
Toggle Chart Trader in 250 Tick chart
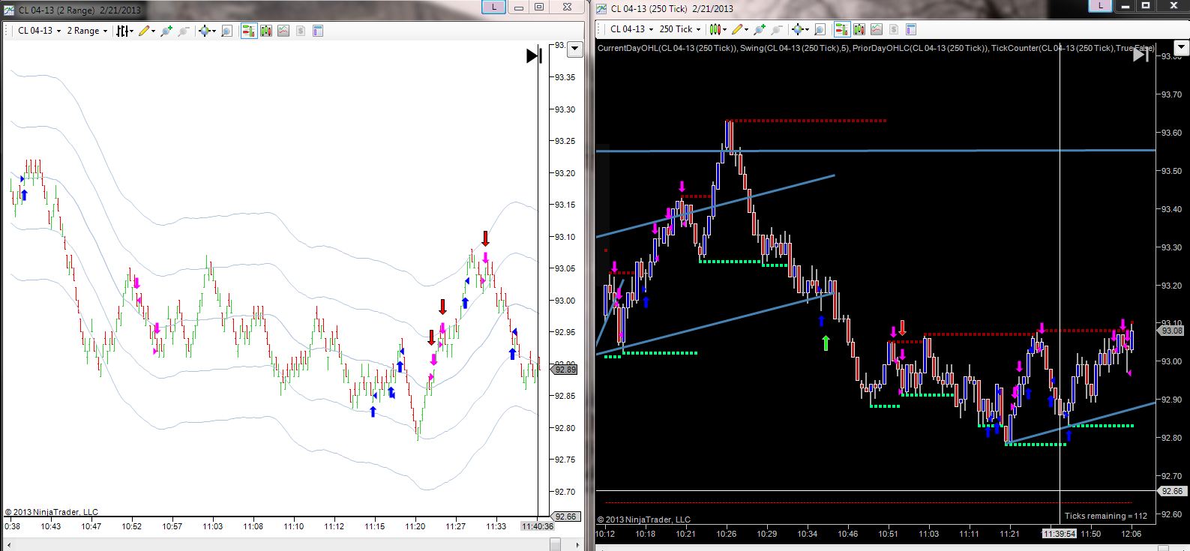pos(842,29)
